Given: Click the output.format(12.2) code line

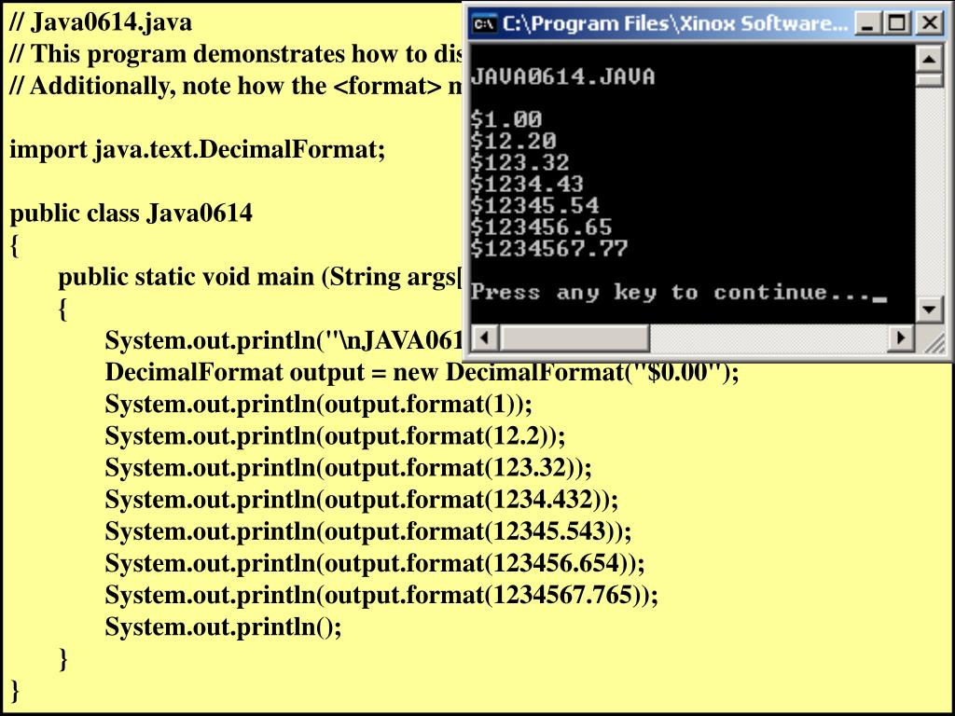Looking at the screenshot, I should 336,436.
